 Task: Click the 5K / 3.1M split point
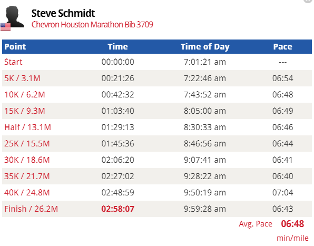point(22,78)
